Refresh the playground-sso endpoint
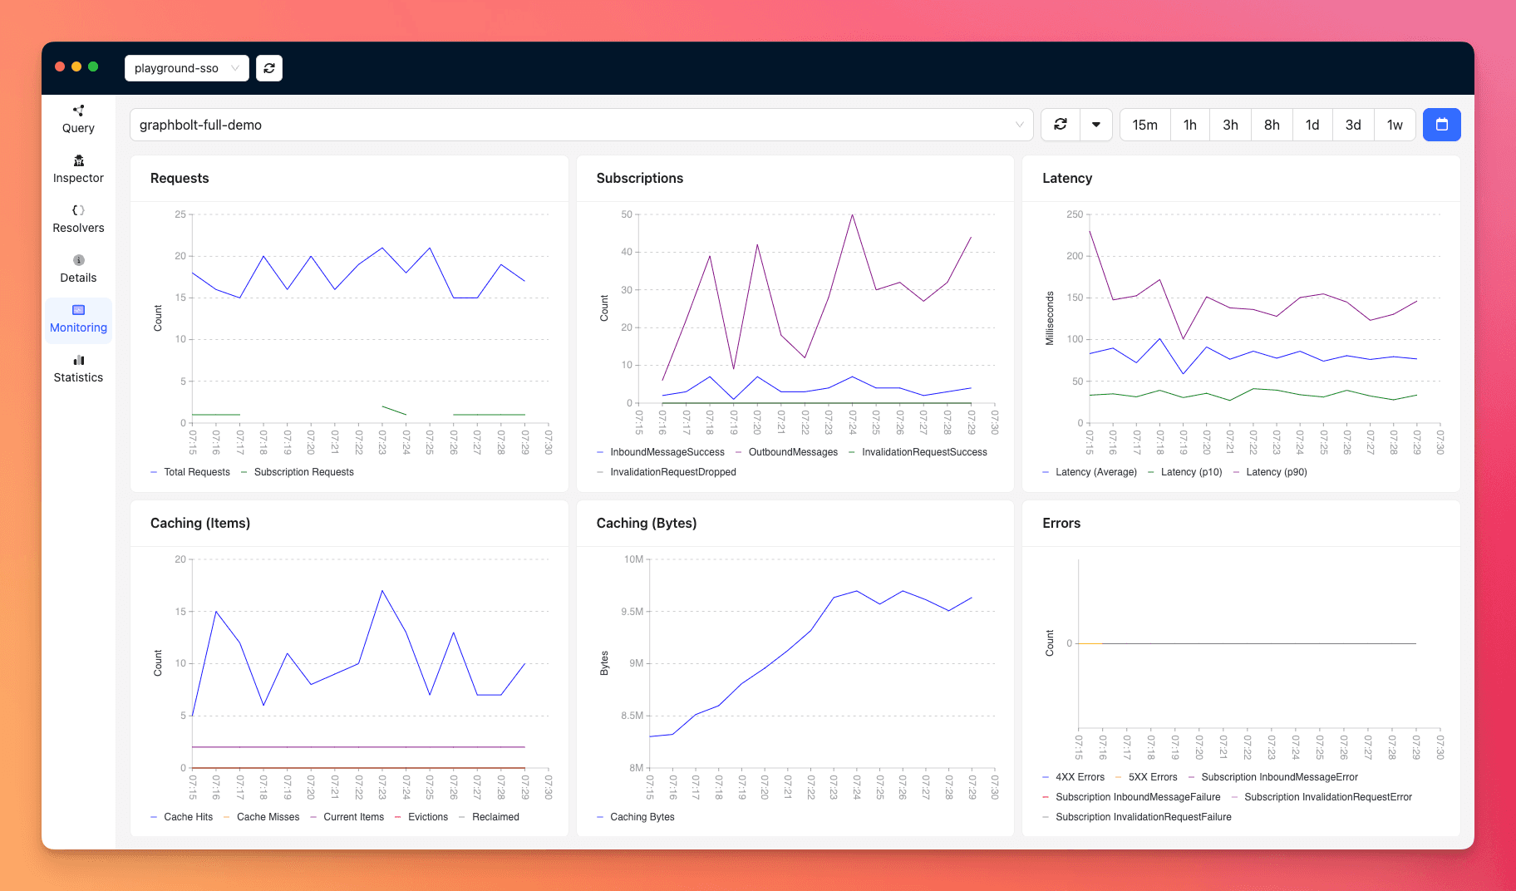Image resolution: width=1516 pixels, height=891 pixels. [x=268, y=67]
